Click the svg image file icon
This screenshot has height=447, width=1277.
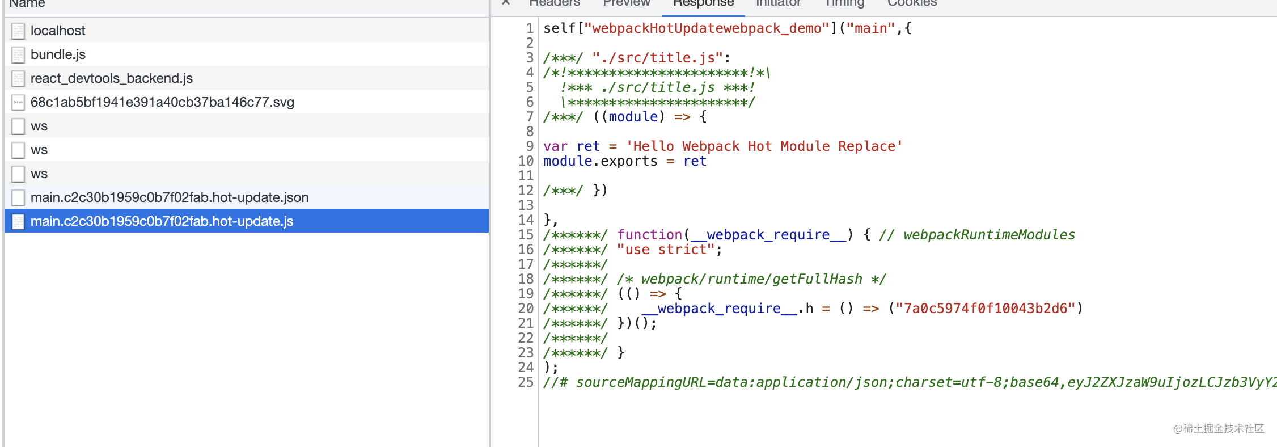18,102
